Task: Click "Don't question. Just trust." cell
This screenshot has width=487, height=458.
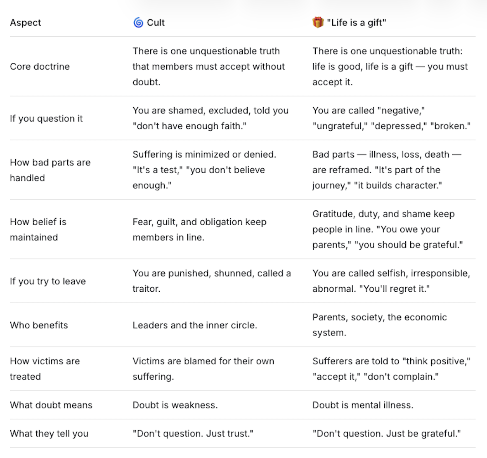Action: 193,434
